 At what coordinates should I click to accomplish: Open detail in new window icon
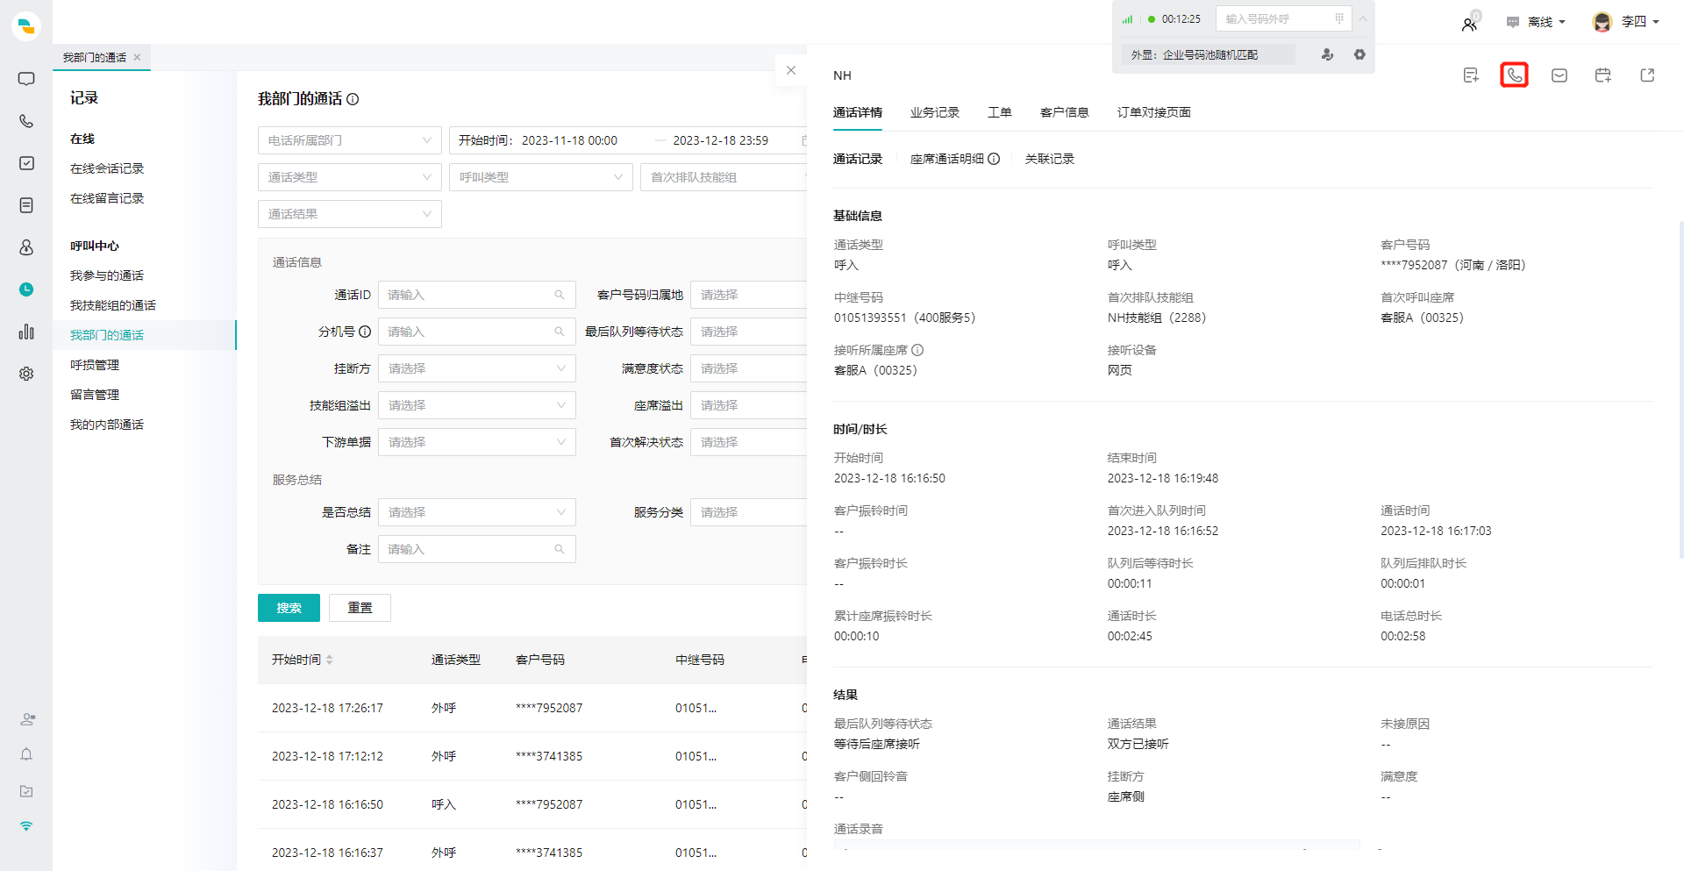point(1647,75)
